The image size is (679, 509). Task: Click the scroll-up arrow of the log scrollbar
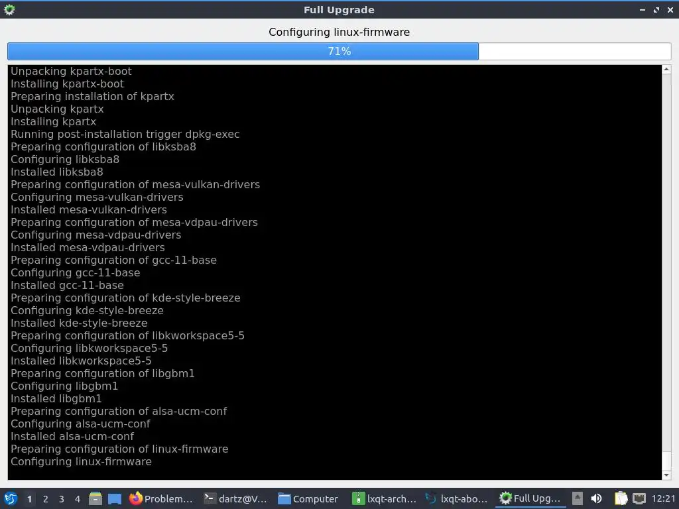(666, 69)
